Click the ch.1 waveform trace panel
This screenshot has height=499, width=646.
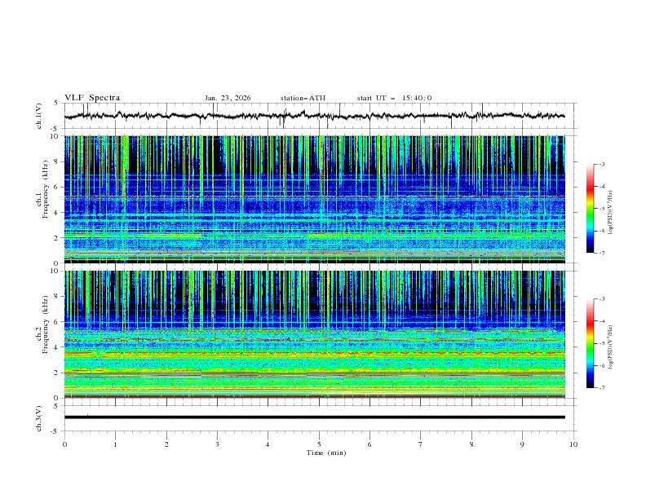tap(318, 116)
